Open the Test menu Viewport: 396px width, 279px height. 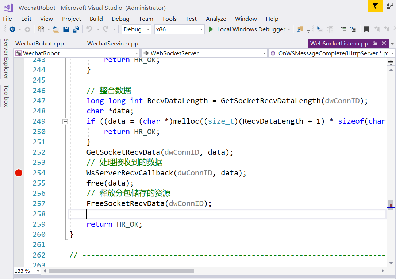pyautogui.click(x=191, y=19)
